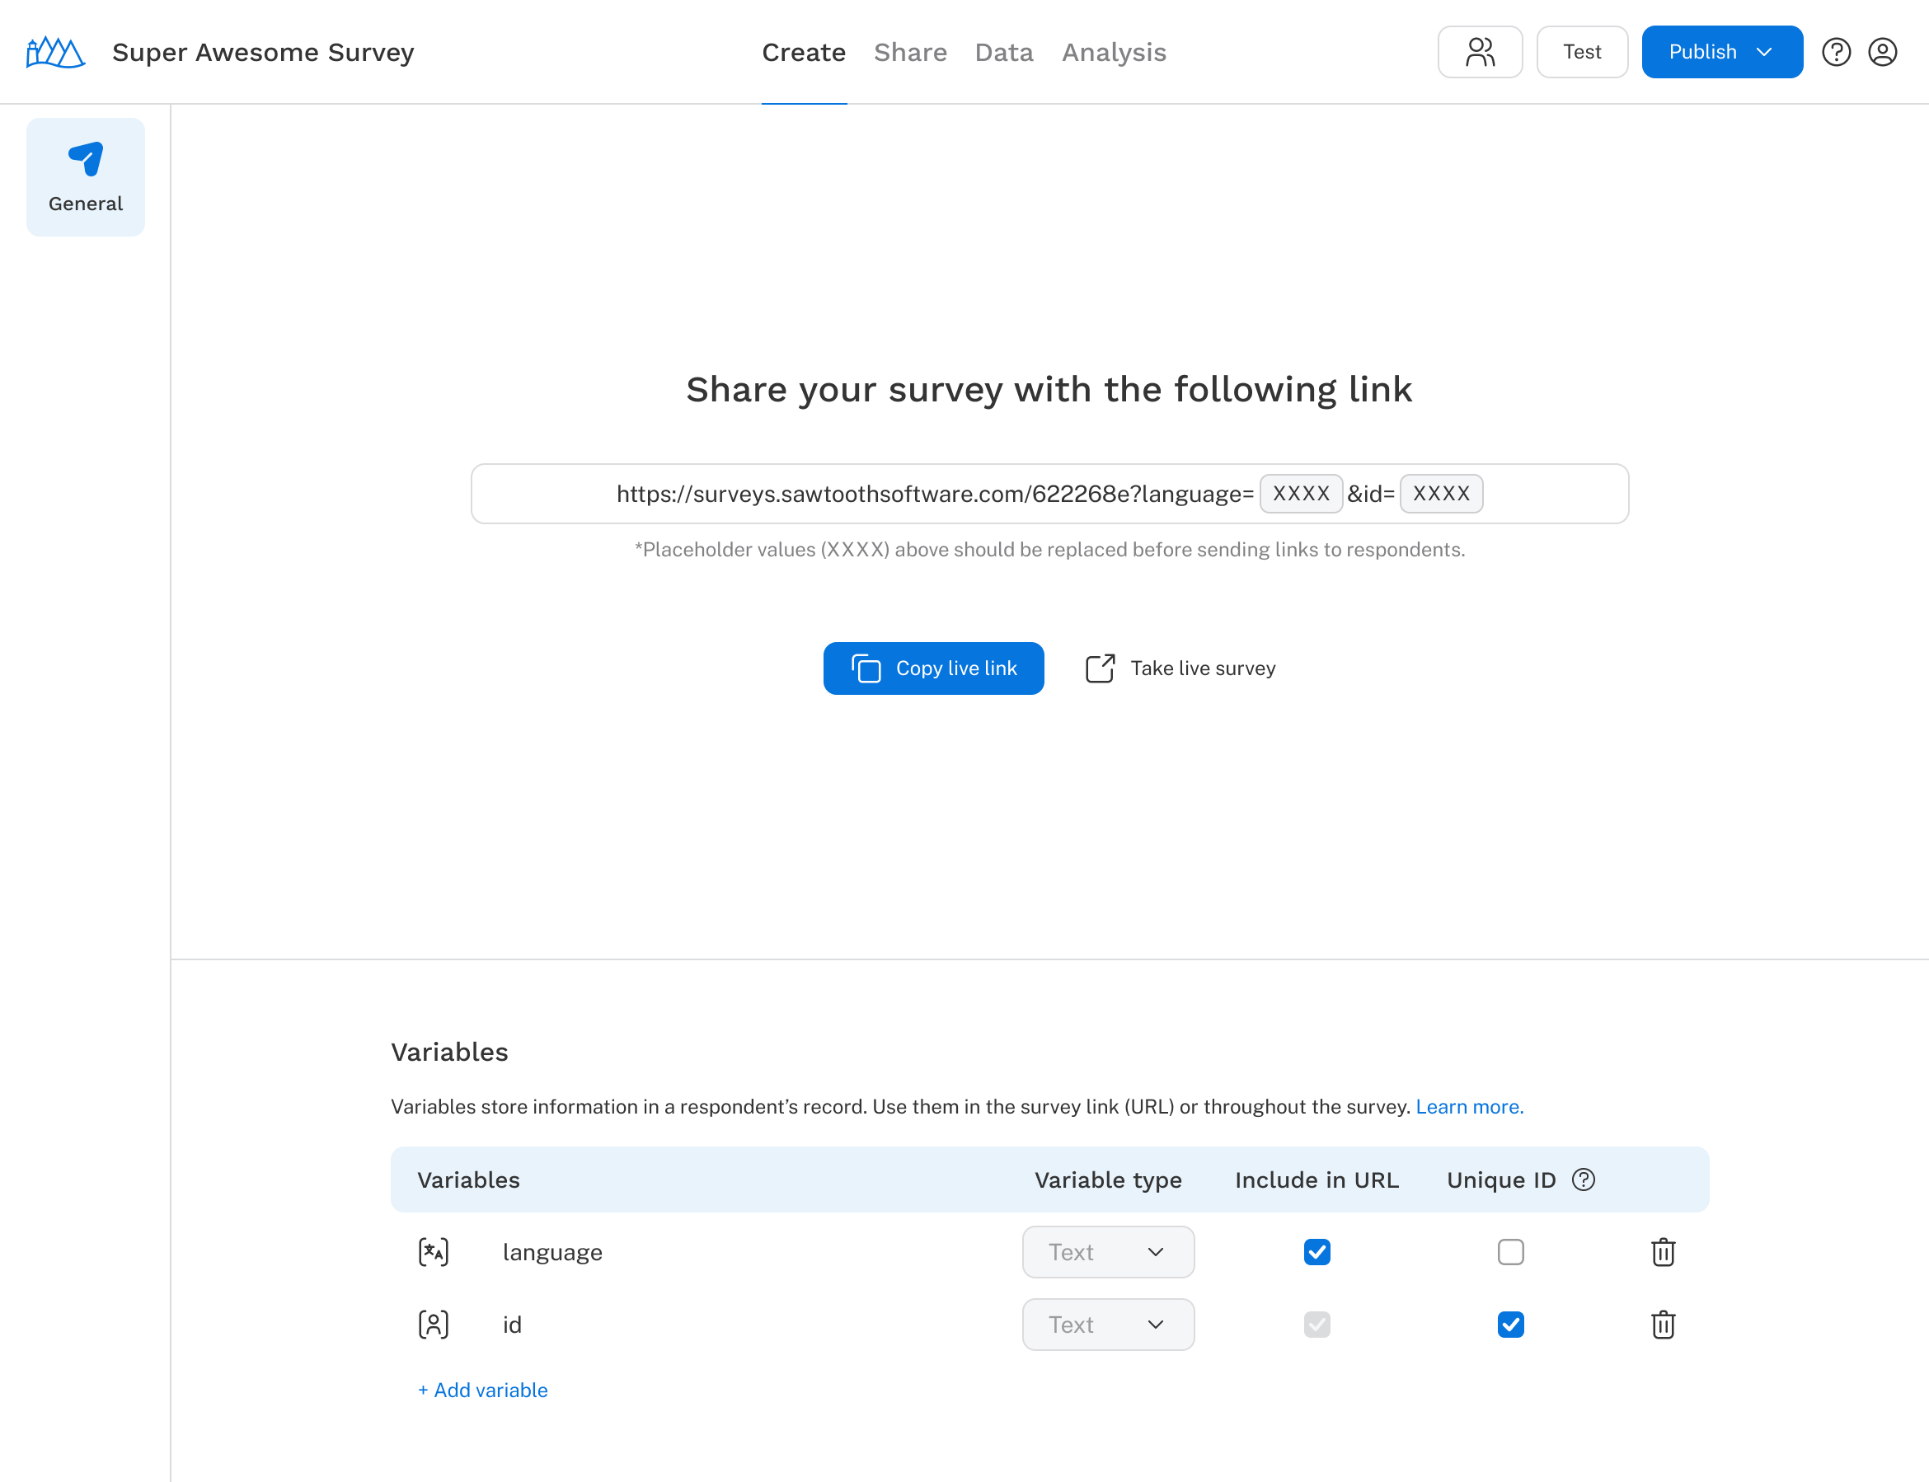Viewport: 1929px width, 1482px height.
Task: Click the id variable row person icon
Action: [x=434, y=1323]
